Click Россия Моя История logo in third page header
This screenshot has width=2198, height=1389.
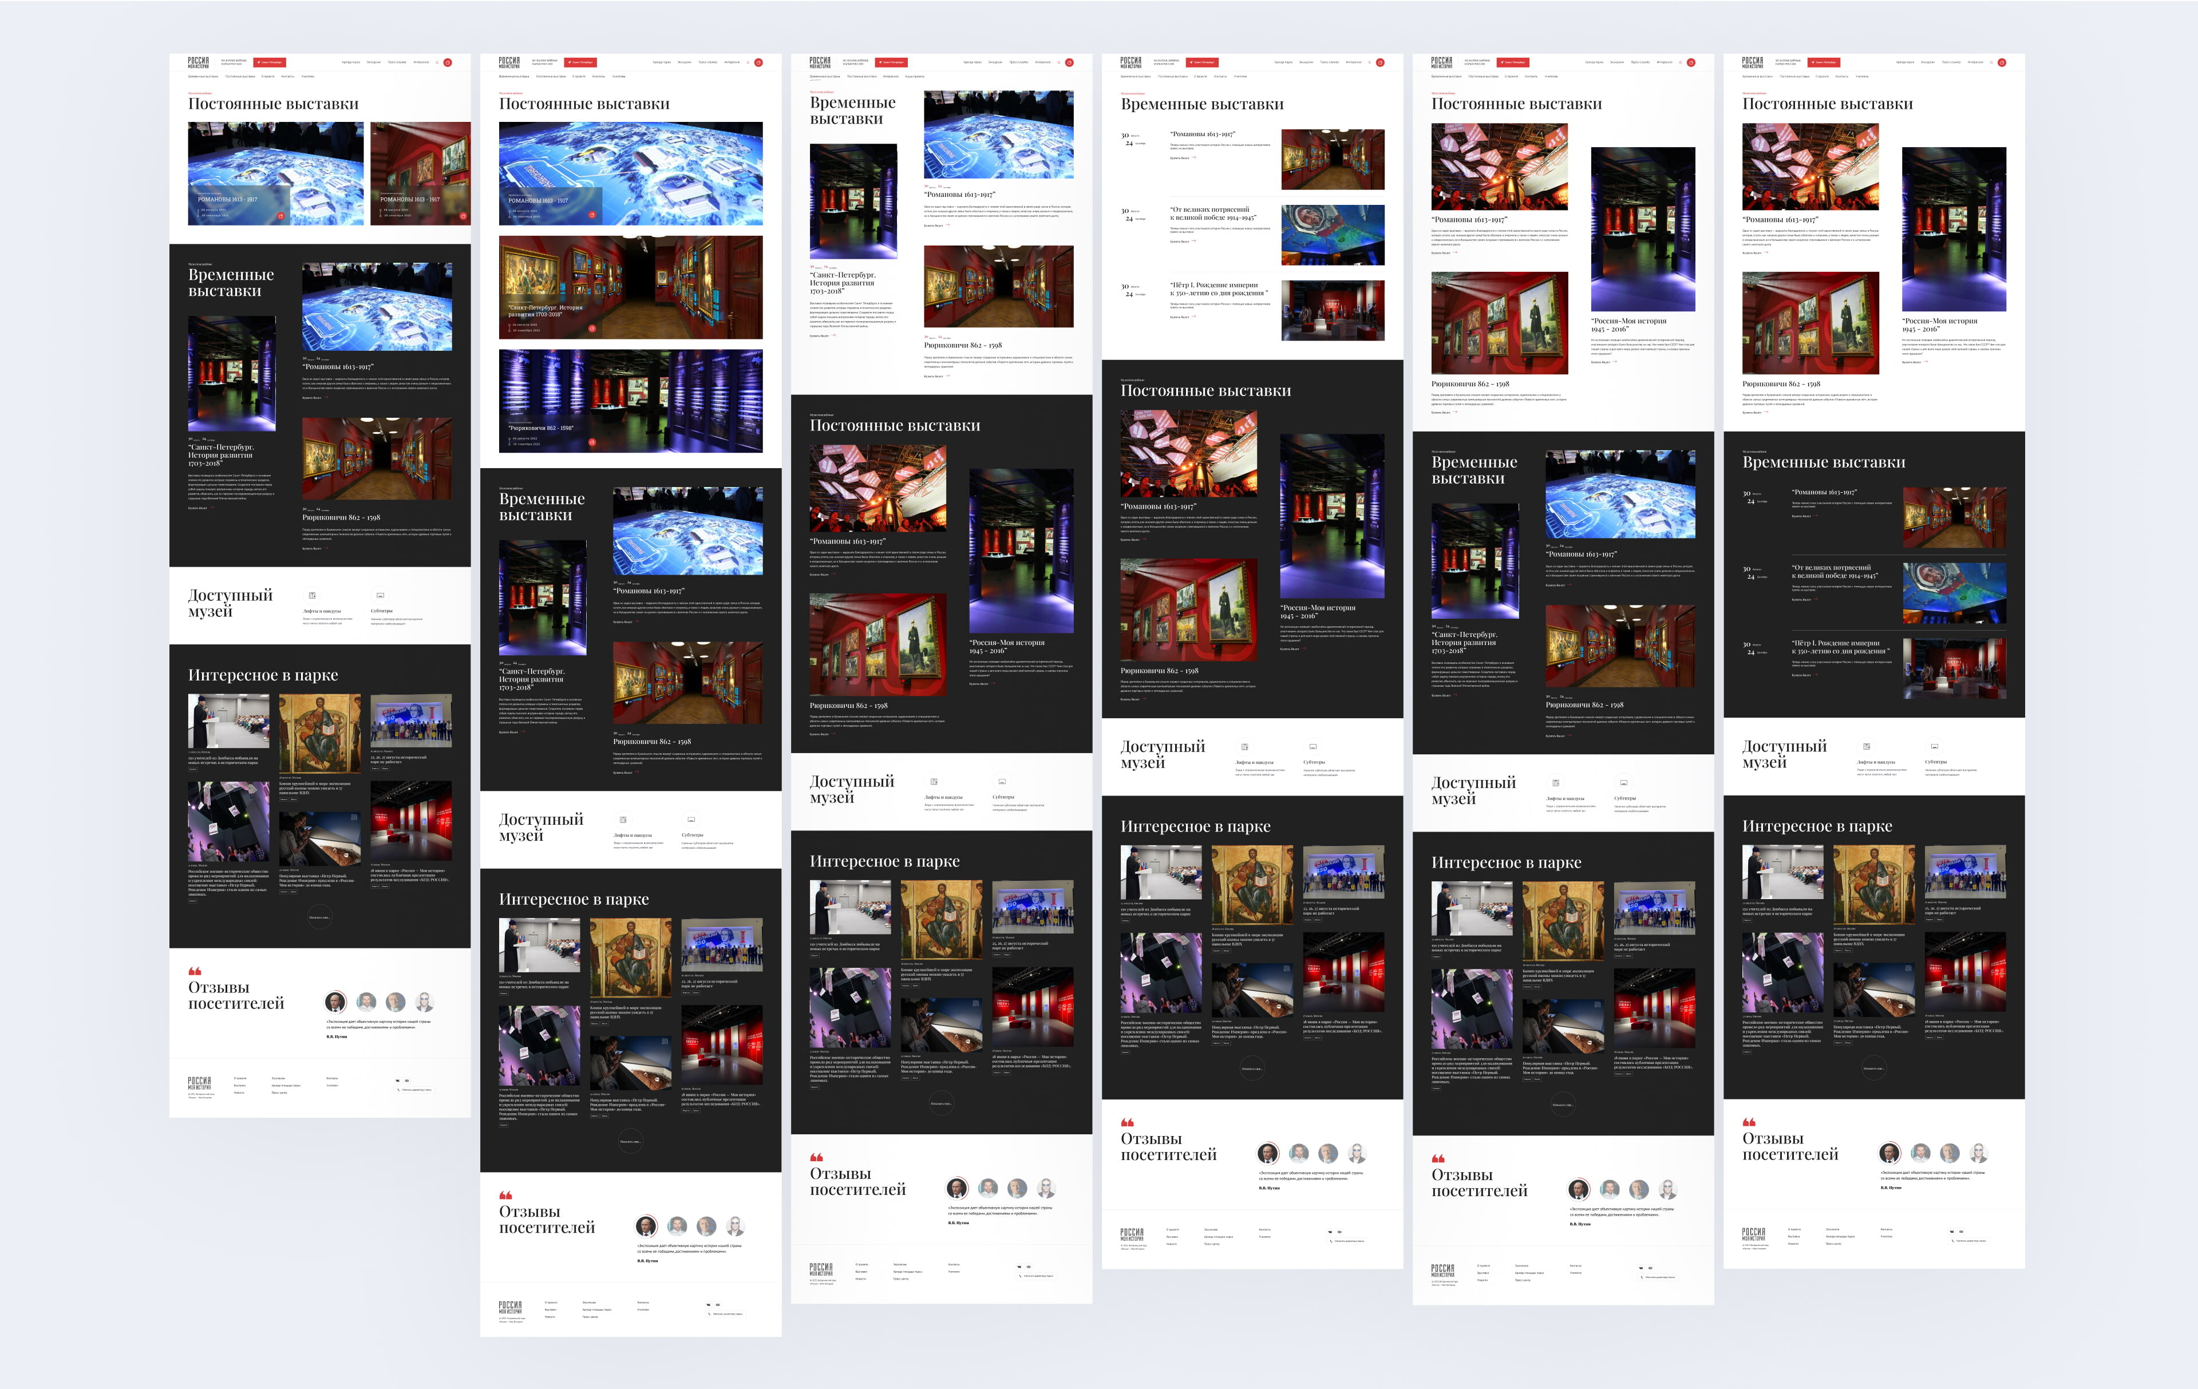point(820,62)
